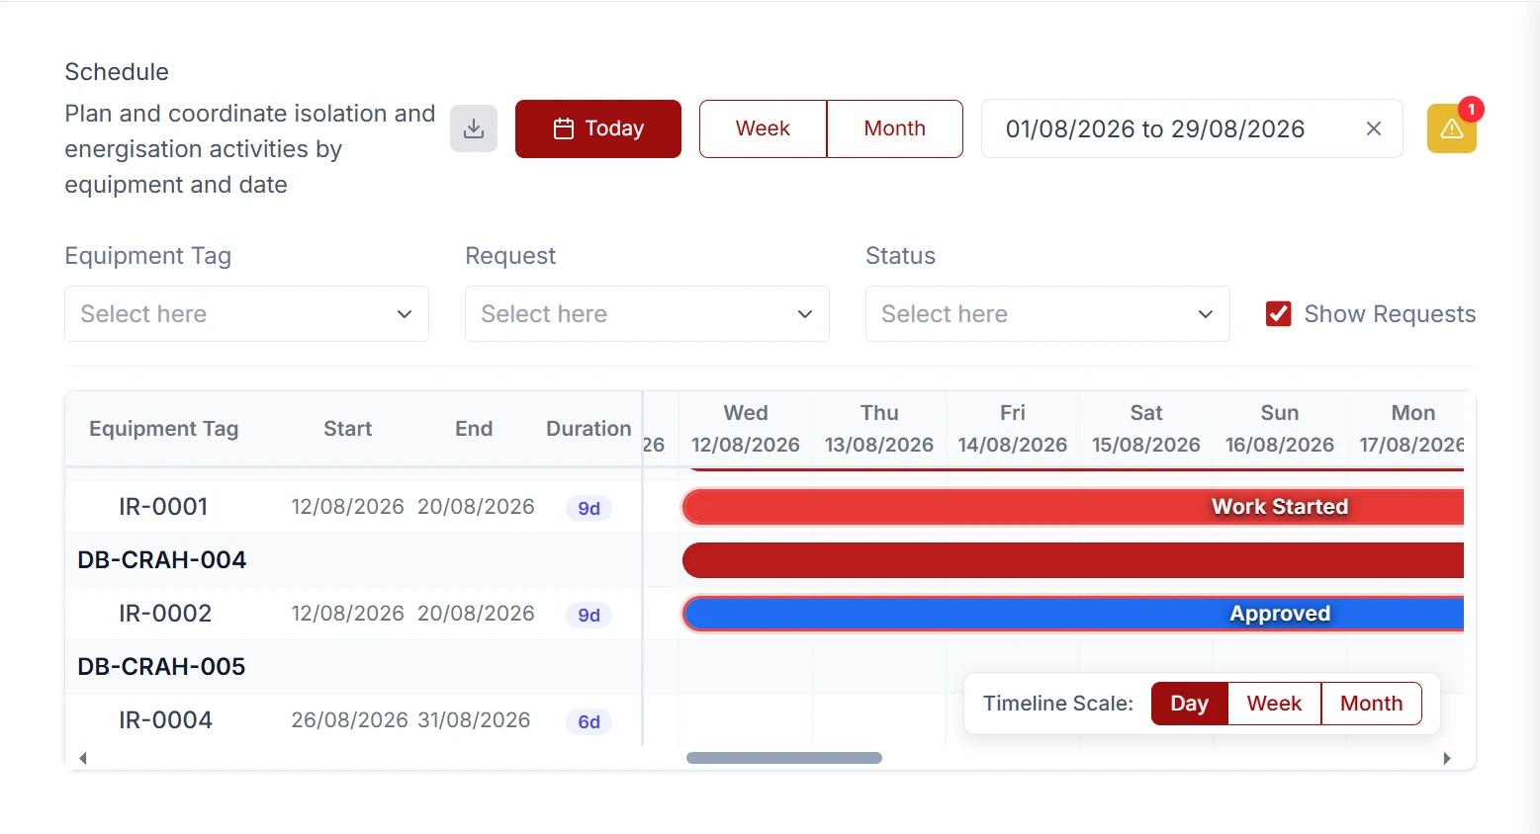The width and height of the screenshot is (1540, 834).
Task: Jump to Today in schedule
Action: point(598,128)
